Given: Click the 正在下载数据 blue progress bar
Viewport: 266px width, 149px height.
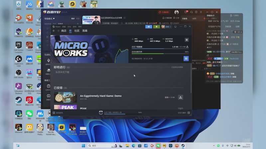Looking at the screenshot, I should 160,49.
